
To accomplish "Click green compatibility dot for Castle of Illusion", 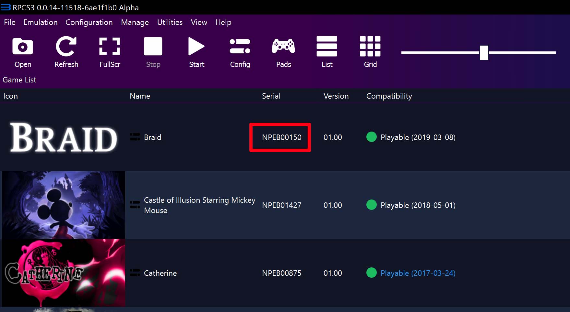I will (x=371, y=205).
